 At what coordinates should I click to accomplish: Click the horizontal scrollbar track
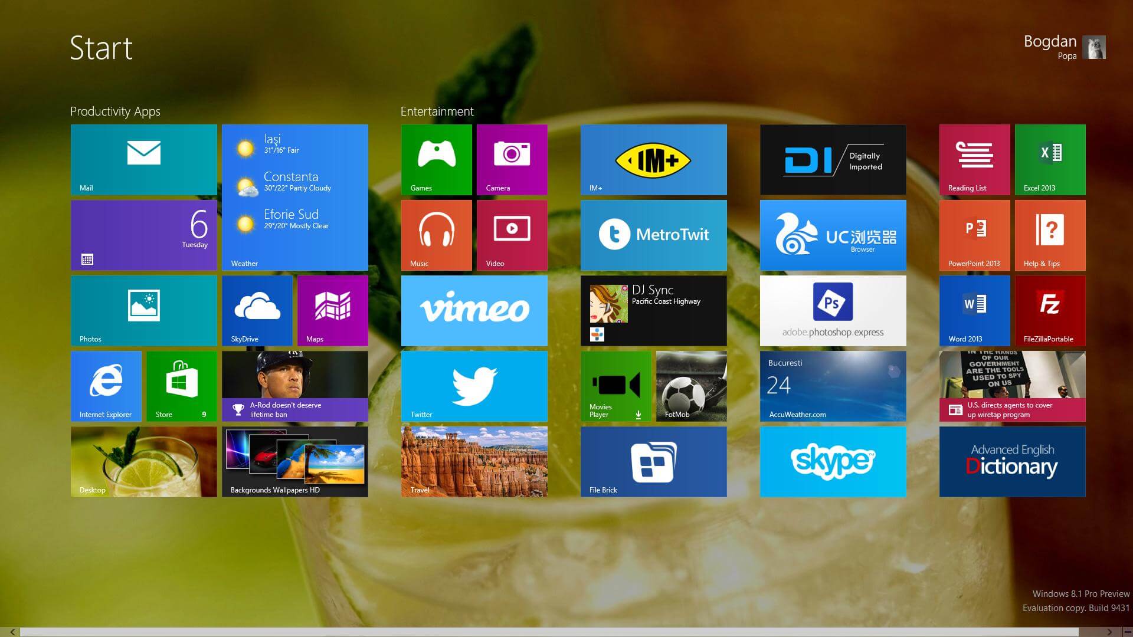[549, 632]
